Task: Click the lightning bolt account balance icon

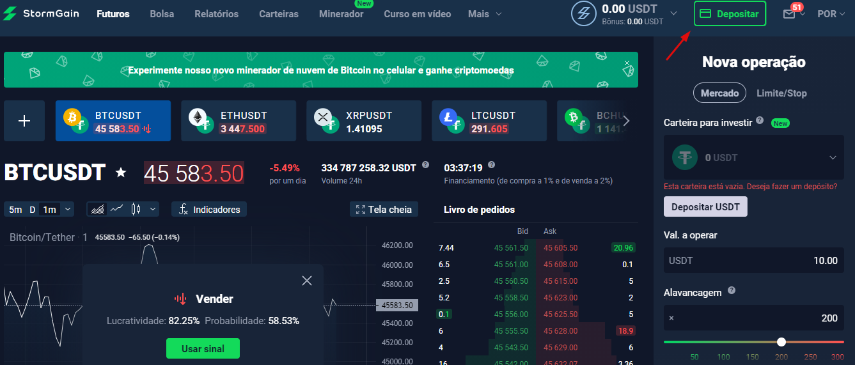Action: pos(583,13)
